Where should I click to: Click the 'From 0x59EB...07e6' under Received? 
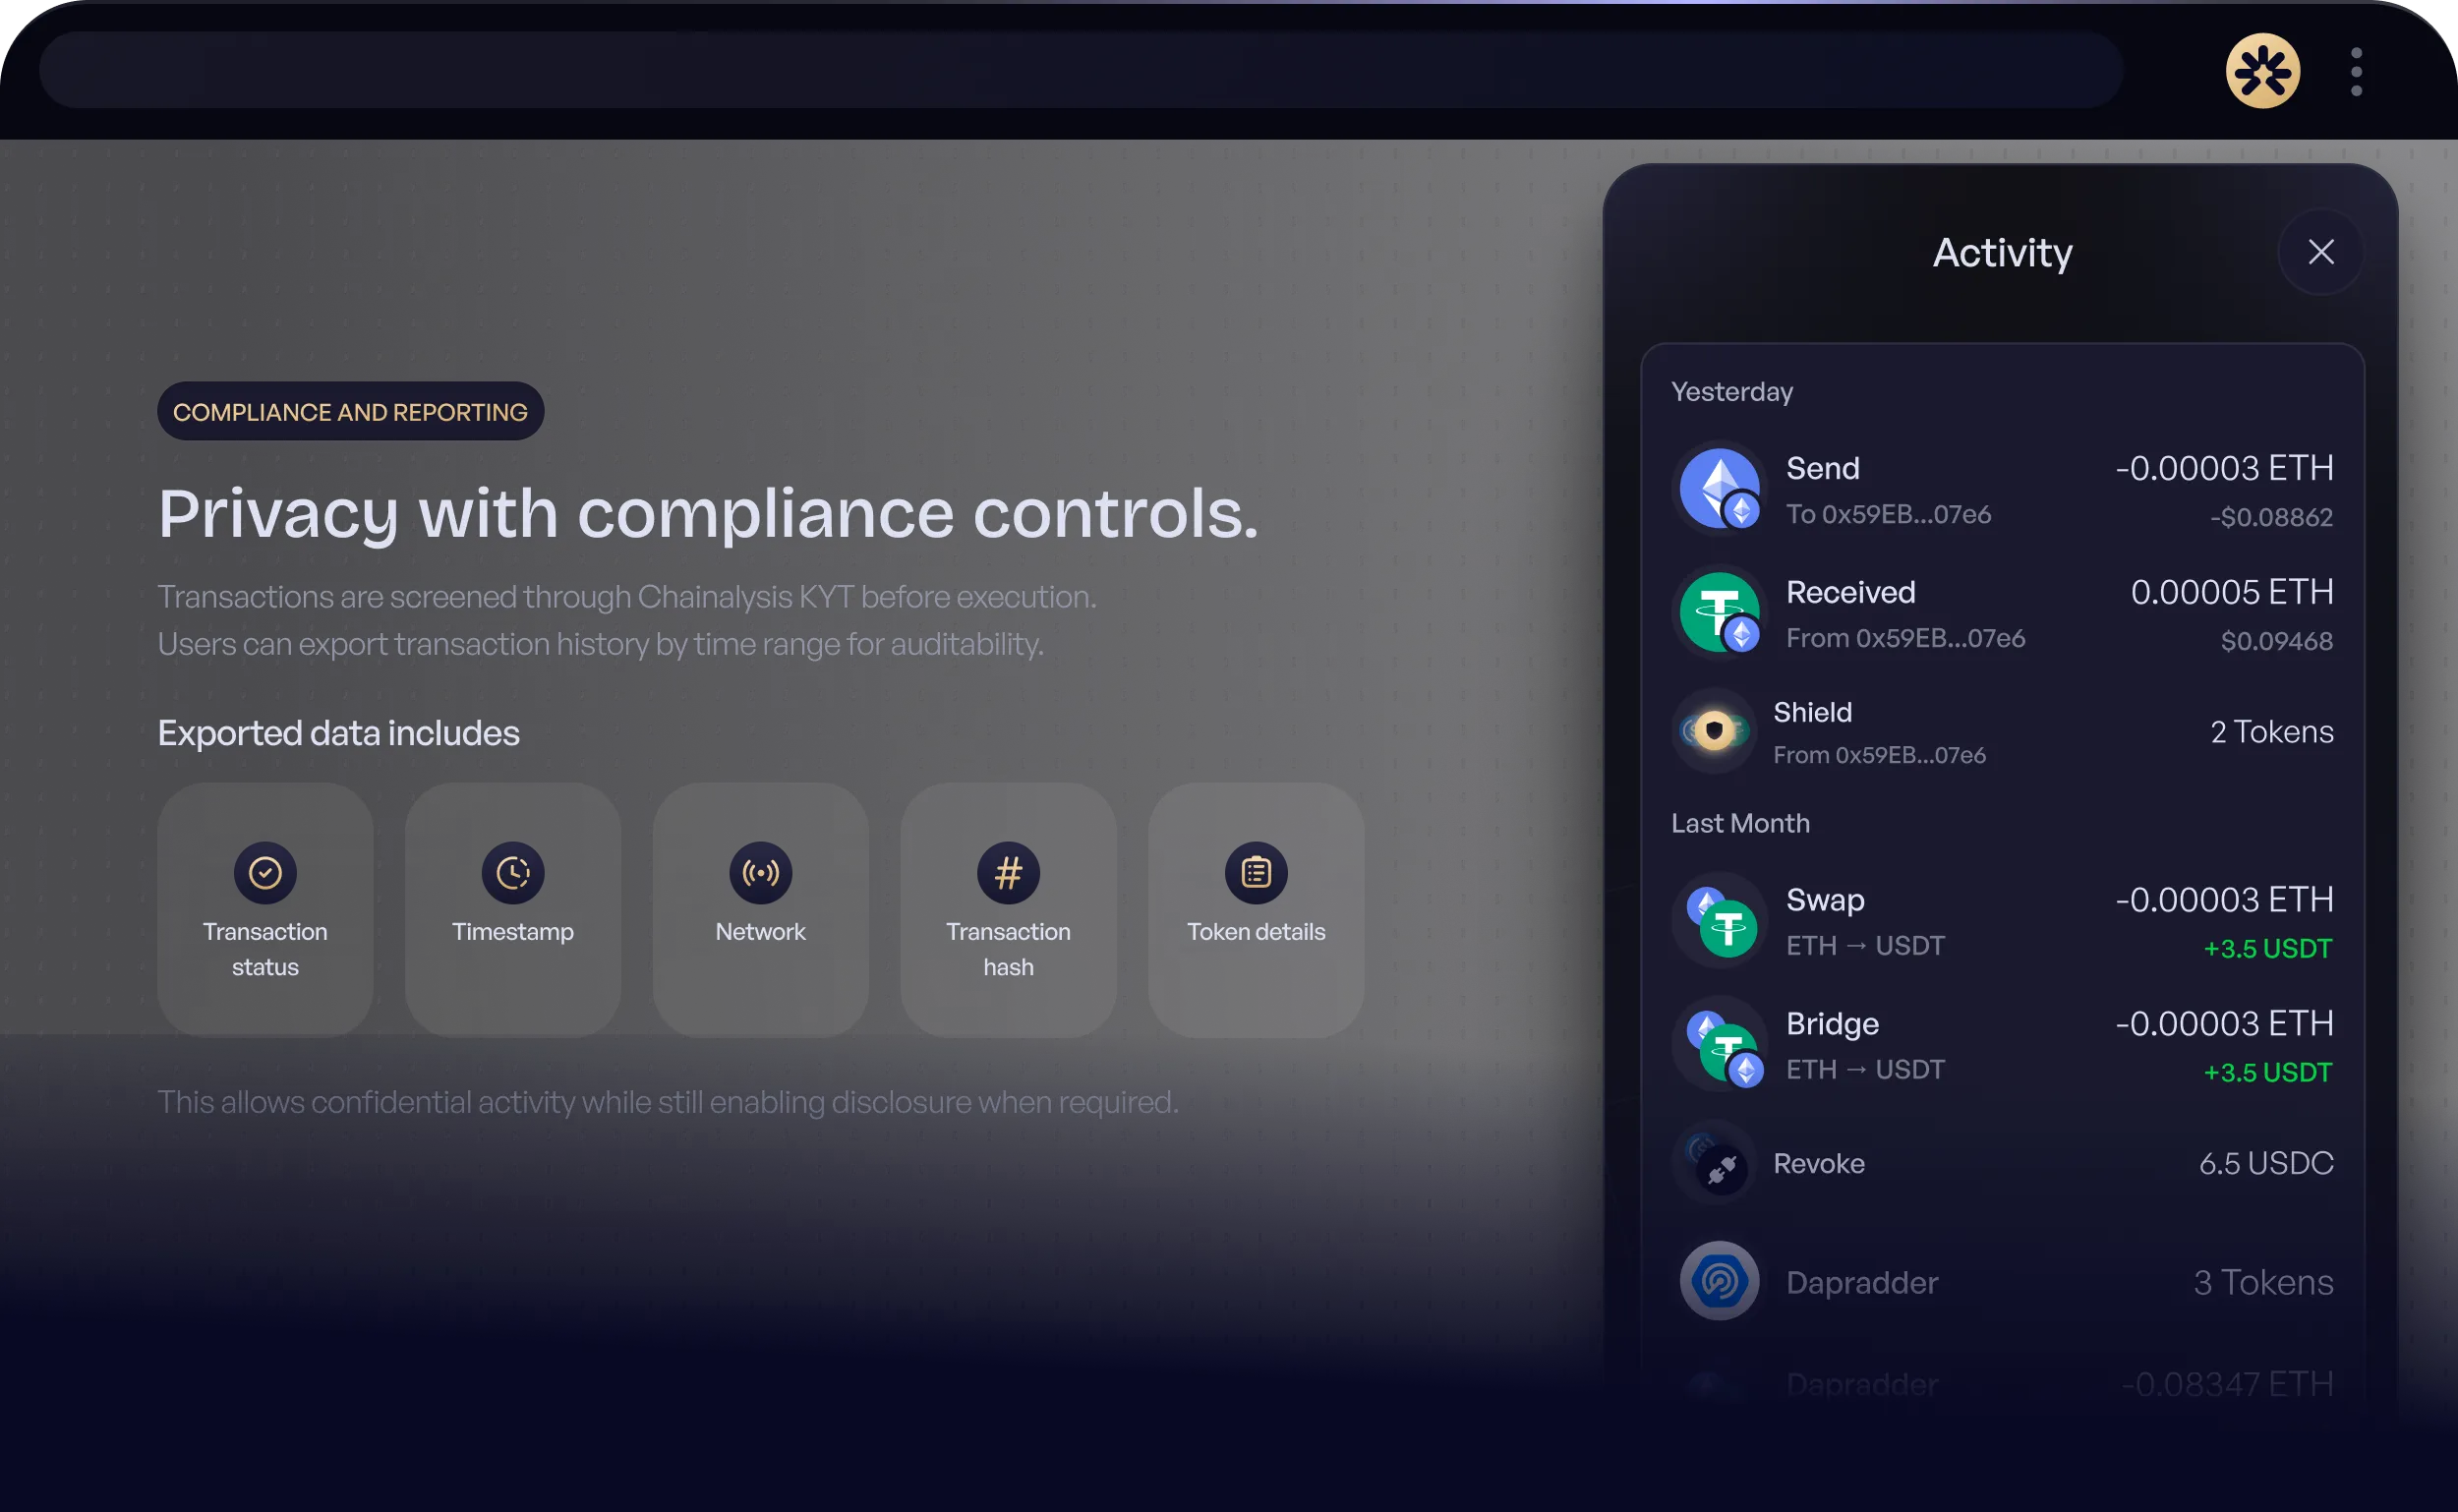[1905, 638]
